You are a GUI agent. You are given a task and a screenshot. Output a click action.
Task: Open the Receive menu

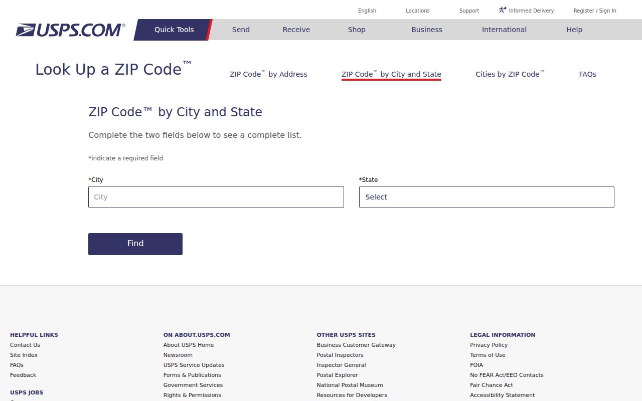[x=296, y=30]
